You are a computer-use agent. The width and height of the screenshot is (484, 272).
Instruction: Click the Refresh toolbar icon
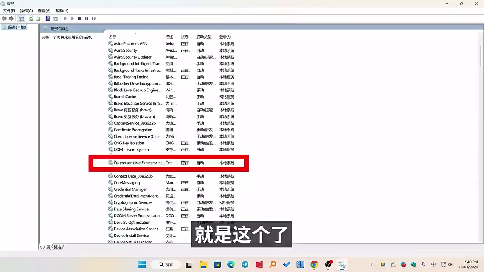point(31,19)
